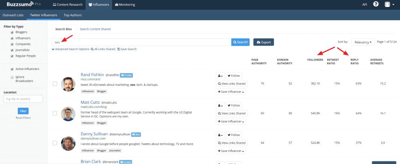Viewport: 400px width, 164px height.
Task: Open the user account avatar menu
Action: tap(389, 5)
